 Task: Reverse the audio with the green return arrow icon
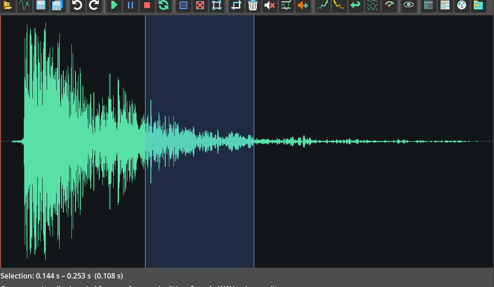[356, 5]
